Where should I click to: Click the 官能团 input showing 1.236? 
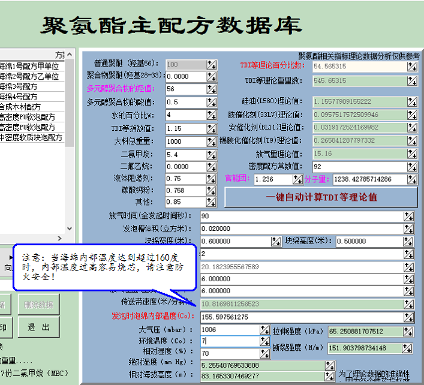(x=273, y=179)
